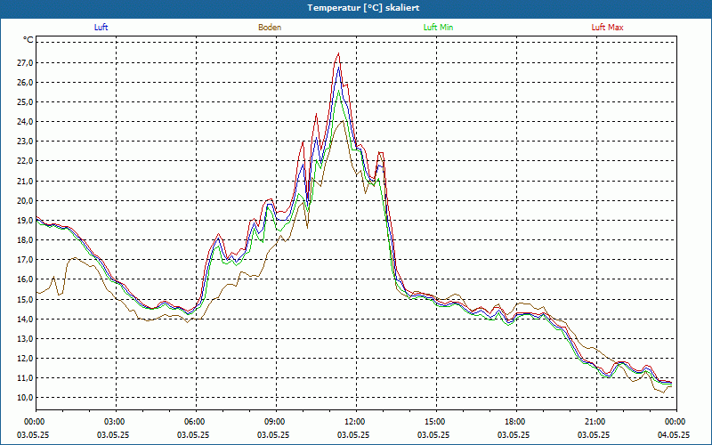Select the red 'Luft Max' legend label

(607, 28)
